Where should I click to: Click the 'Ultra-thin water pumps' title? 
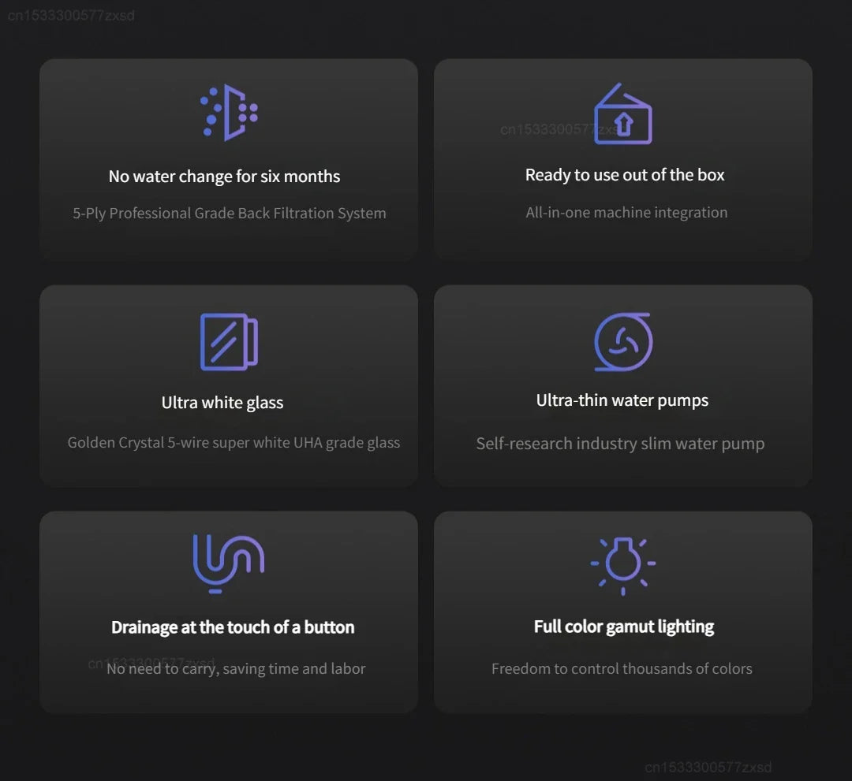coord(622,400)
